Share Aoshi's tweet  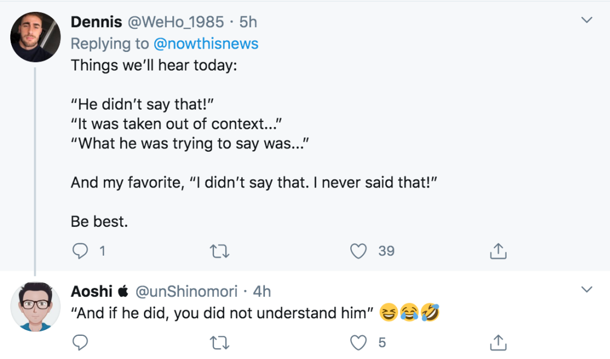[x=498, y=342]
